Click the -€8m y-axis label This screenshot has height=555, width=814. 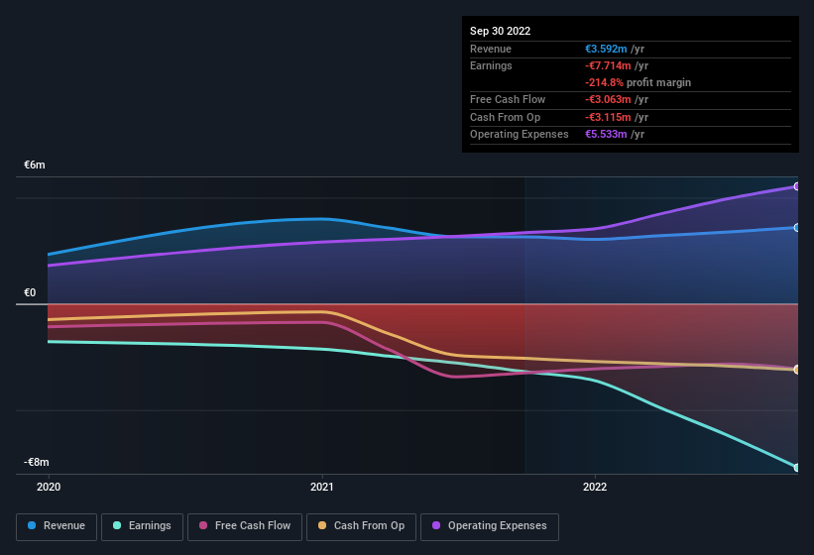point(37,462)
